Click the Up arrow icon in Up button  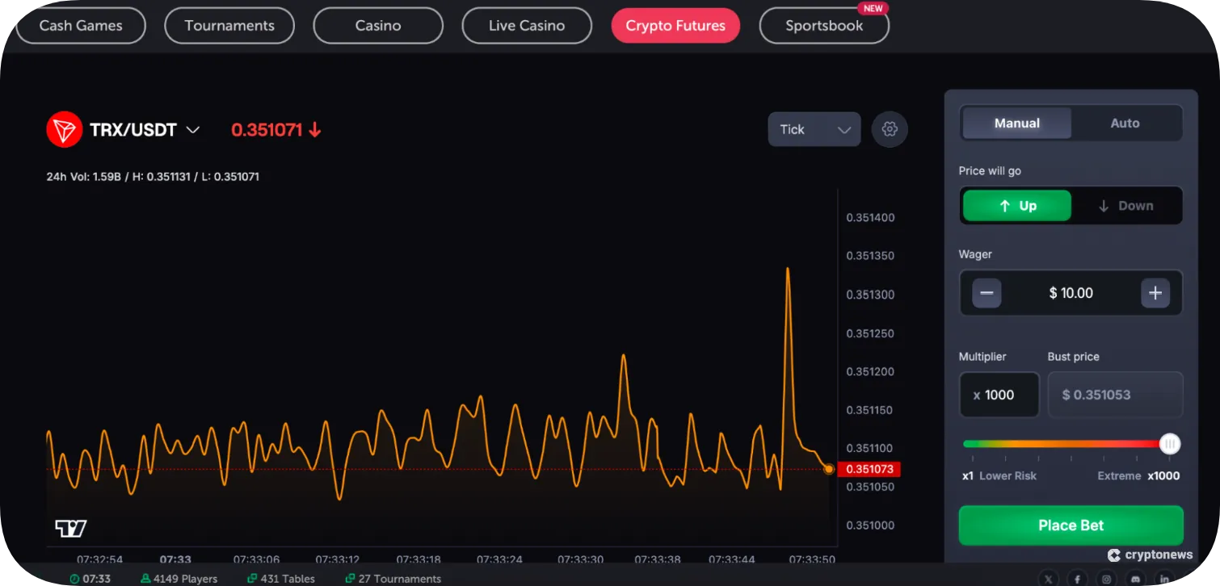(x=1004, y=205)
